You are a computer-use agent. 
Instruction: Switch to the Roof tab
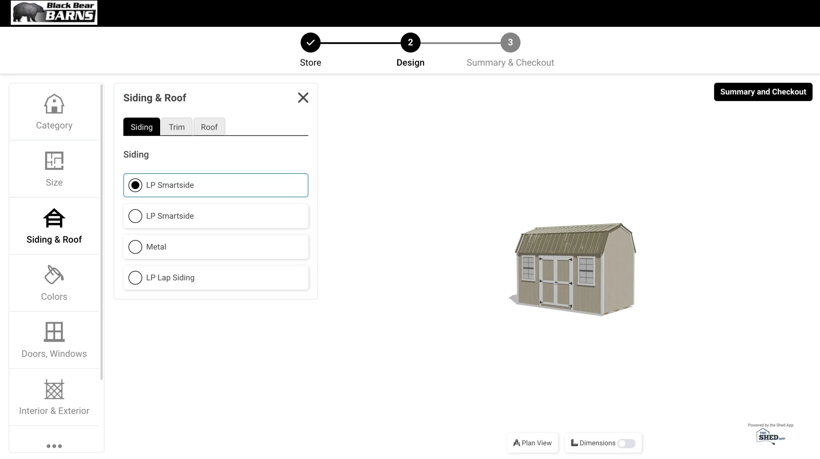pyautogui.click(x=209, y=127)
